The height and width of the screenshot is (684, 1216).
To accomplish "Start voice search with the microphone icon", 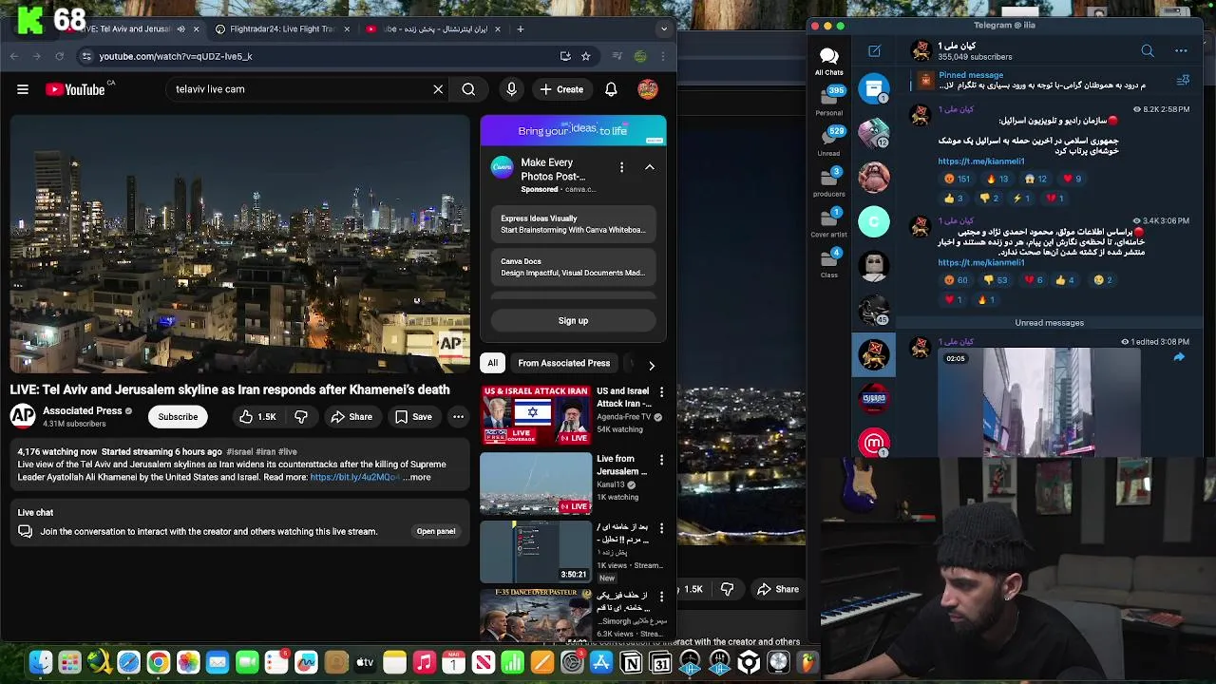I will (511, 89).
